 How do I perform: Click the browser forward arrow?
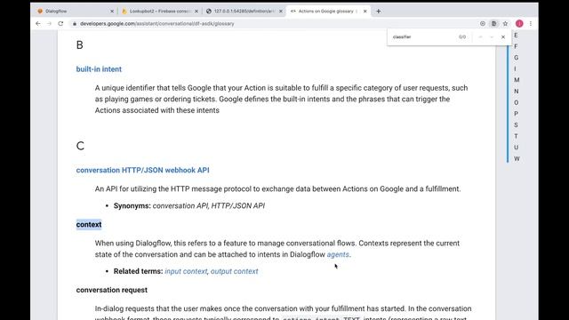pyautogui.click(x=50, y=24)
